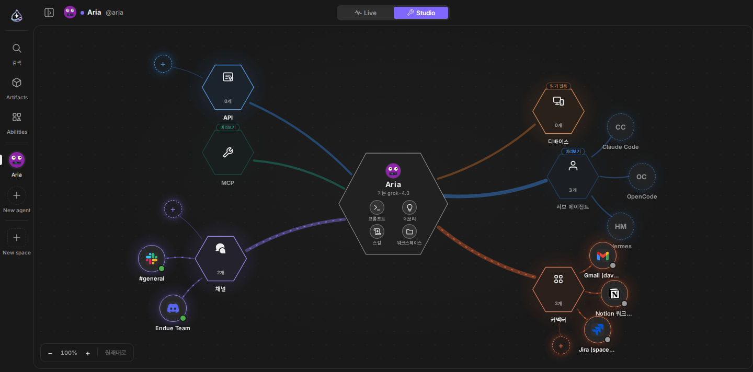
Task: Select the Discord Endue Team channel
Action: tap(173, 308)
